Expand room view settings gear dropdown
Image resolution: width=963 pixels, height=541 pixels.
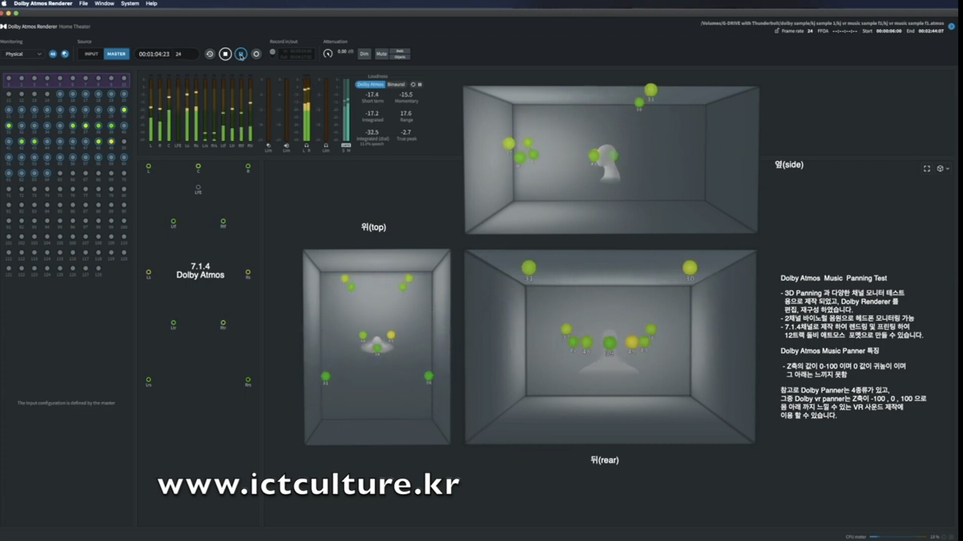click(943, 169)
